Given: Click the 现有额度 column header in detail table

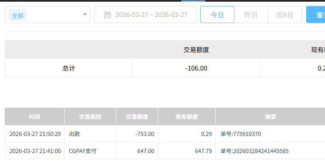Looking at the screenshot, I should (186, 117).
